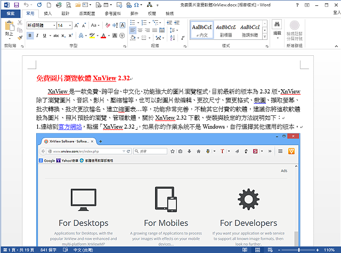
Task: Copy selection using the copy icon
Action: click(20, 30)
